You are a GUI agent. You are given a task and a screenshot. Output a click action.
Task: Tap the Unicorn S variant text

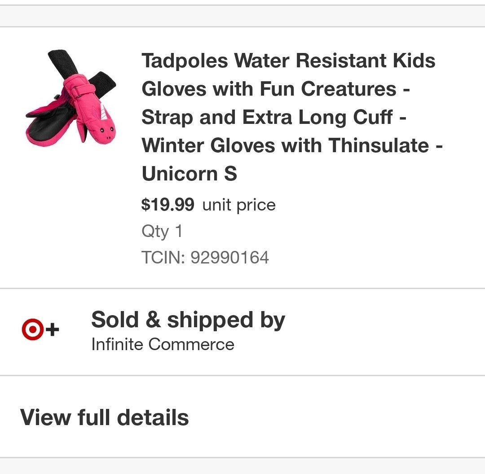[x=189, y=174]
